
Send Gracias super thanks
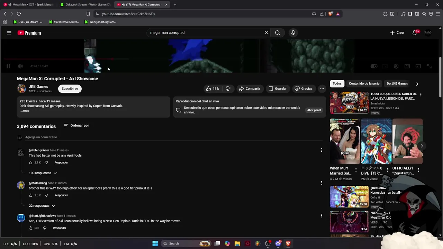pyautogui.click(x=304, y=89)
